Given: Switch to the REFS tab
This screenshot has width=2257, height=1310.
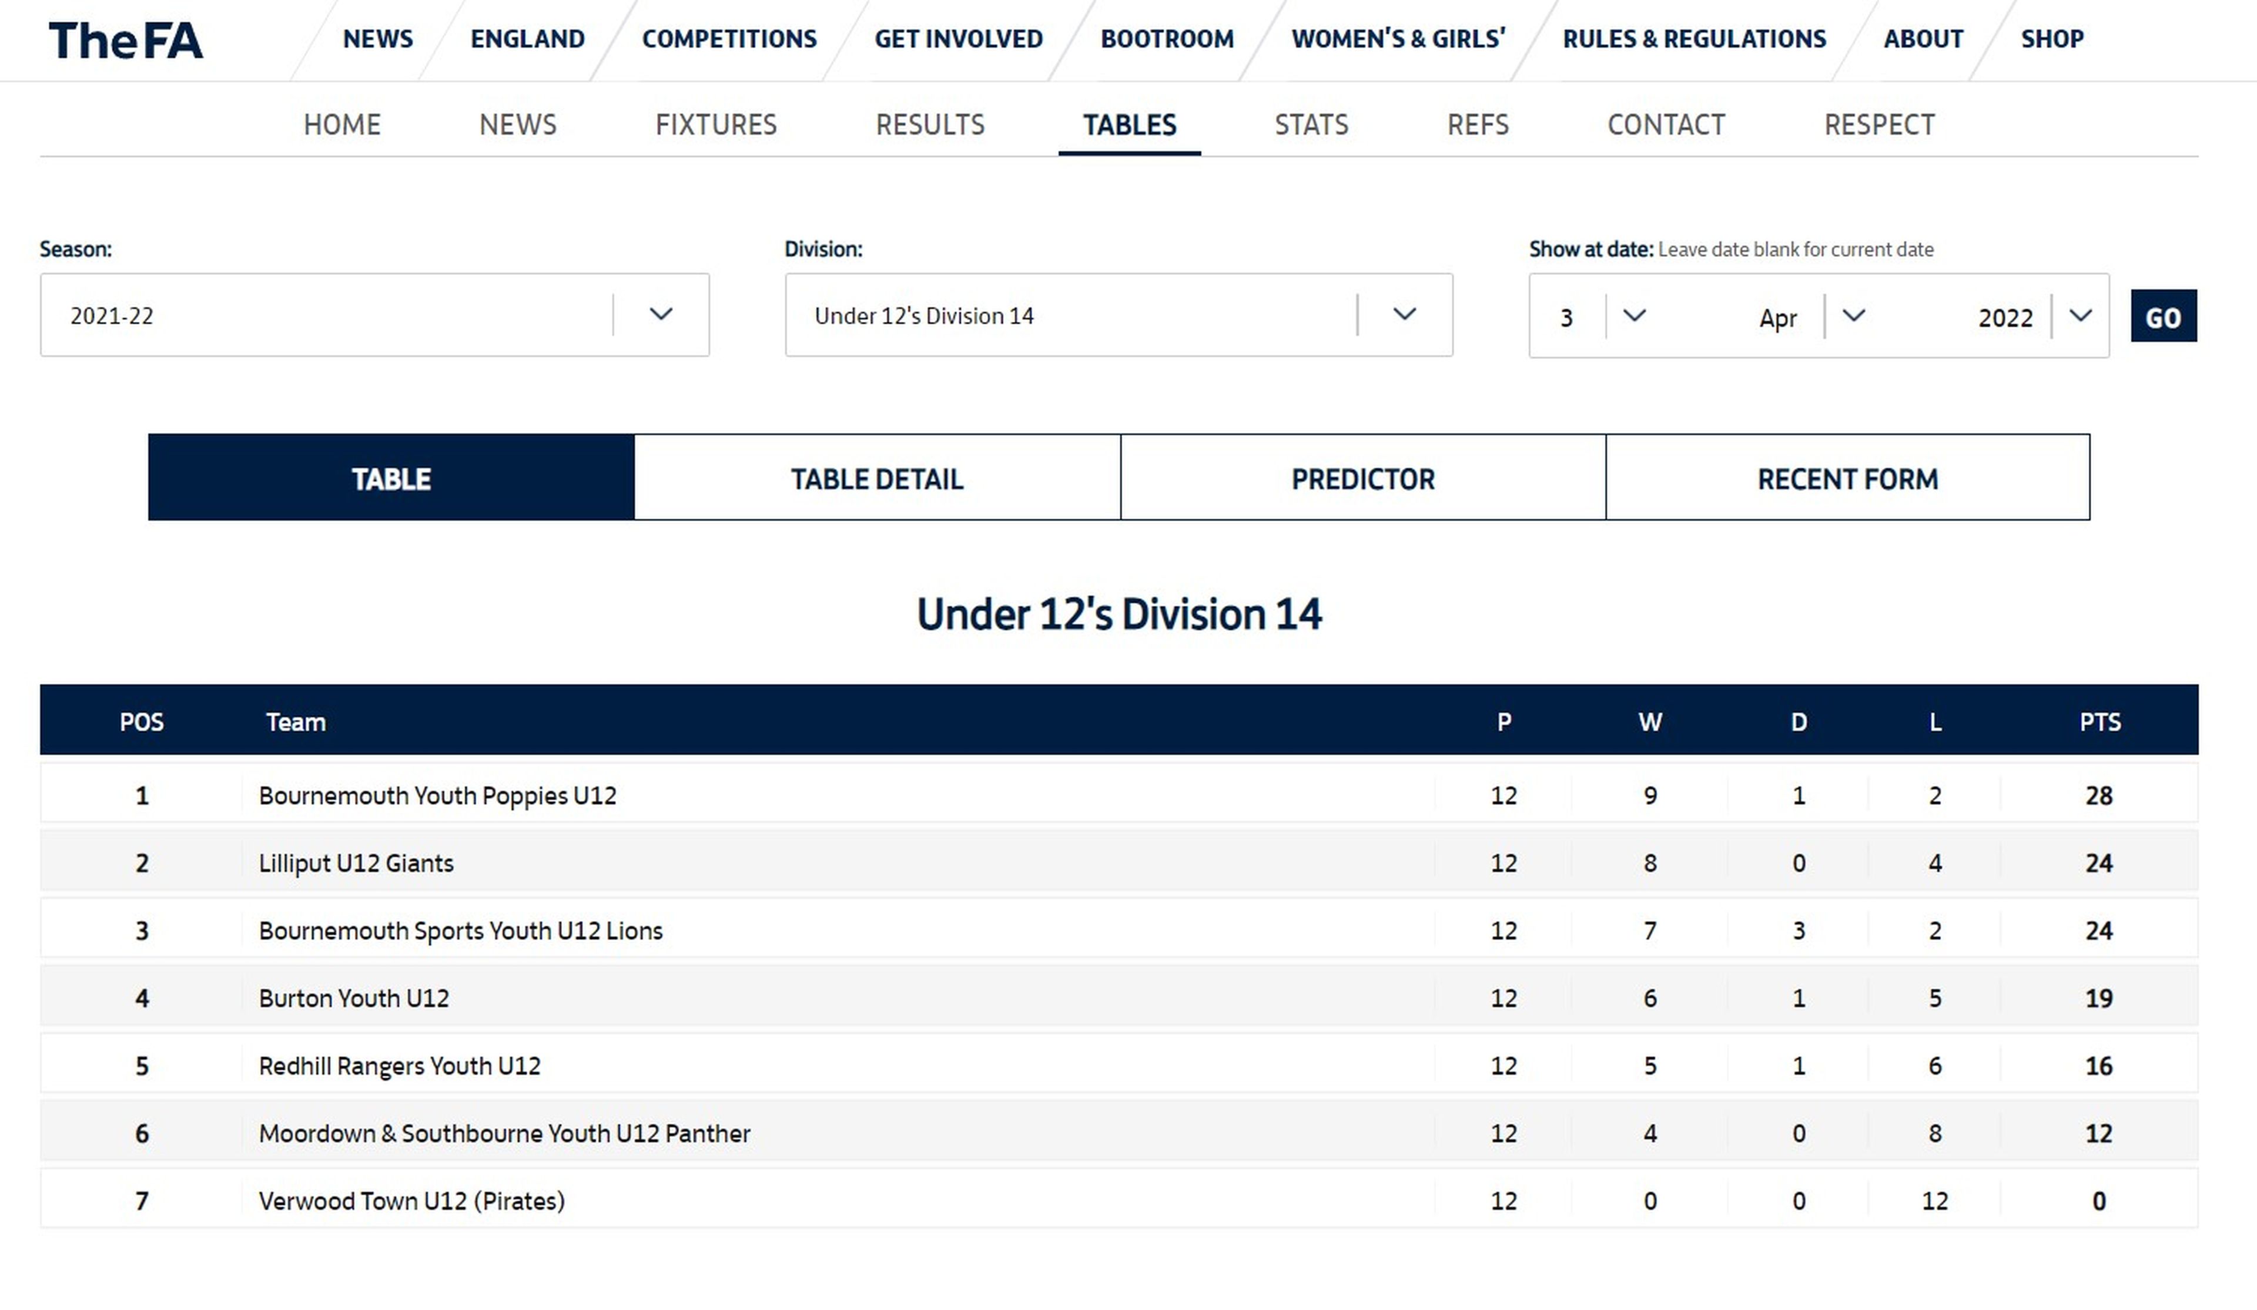Looking at the screenshot, I should coord(1478,125).
